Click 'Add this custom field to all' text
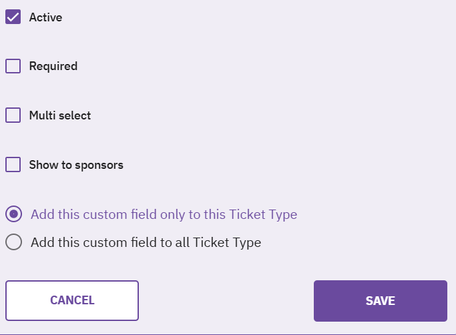 click(146, 242)
